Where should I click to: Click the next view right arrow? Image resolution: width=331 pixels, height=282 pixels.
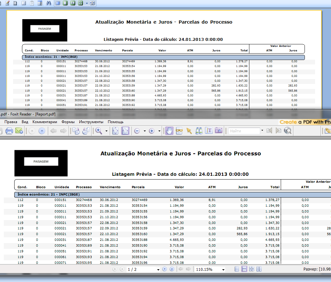click(x=63, y=131)
